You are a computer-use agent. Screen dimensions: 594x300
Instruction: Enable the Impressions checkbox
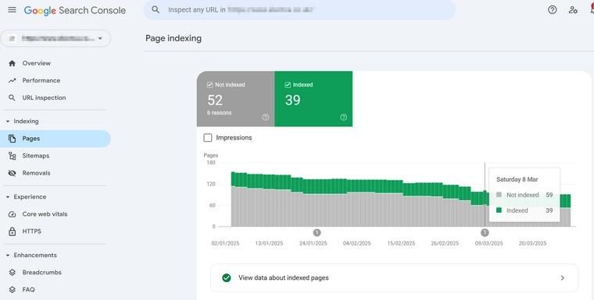(x=208, y=138)
